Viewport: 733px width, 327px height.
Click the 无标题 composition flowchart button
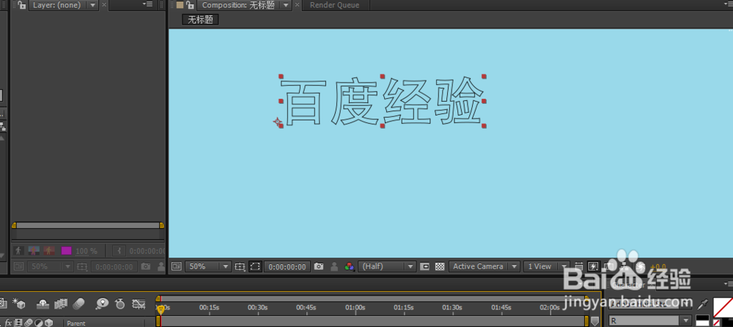tap(200, 20)
